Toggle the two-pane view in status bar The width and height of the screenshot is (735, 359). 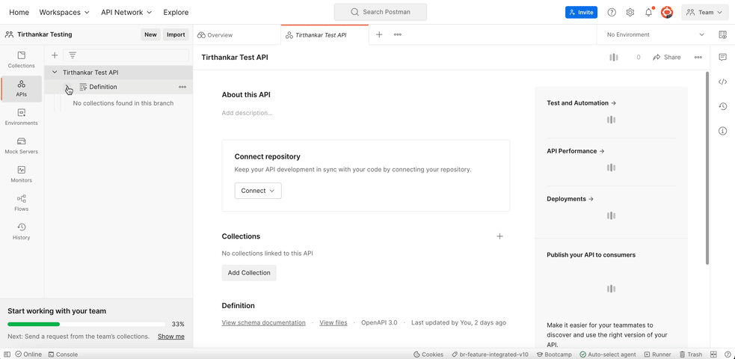click(x=713, y=355)
